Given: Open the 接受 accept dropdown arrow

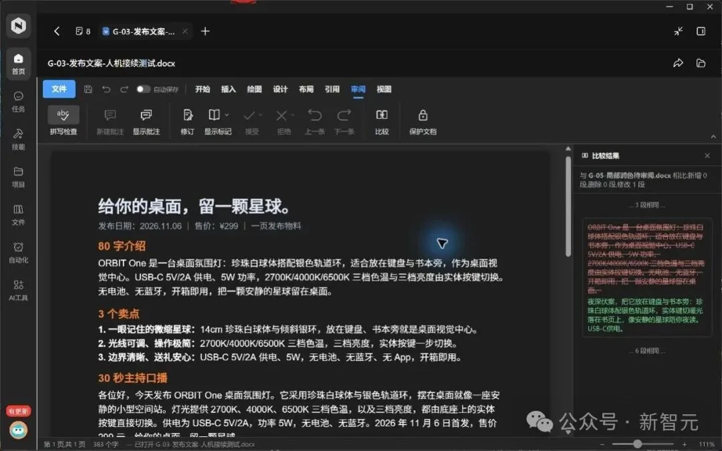Looking at the screenshot, I should coord(261,115).
